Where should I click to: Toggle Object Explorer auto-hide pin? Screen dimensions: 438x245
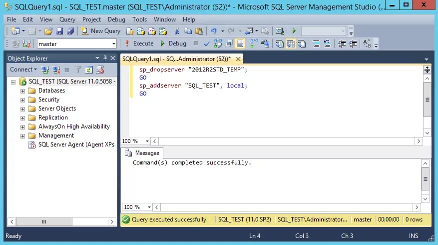pyautogui.click(x=105, y=58)
